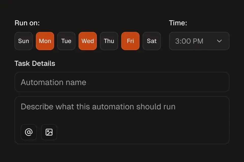Image resolution: width=244 pixels, height=162 pixels.
Task: Enable Thursday for the automation
Action: [x=109, y=41]
